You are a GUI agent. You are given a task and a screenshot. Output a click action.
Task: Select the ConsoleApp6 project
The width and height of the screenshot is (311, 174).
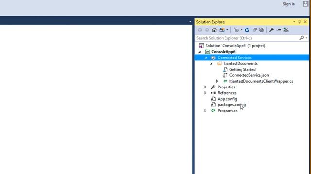224,52
